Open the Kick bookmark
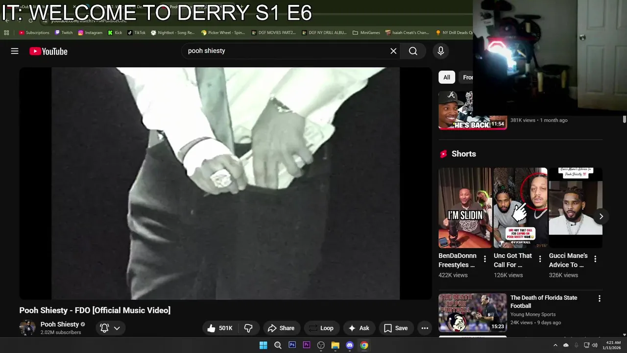The height and width of the screenshot is (353, 627). [115, 33]
